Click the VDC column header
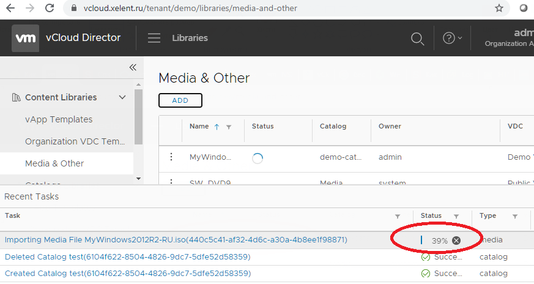This screenshot has height=284, width=534. [515, 126]
